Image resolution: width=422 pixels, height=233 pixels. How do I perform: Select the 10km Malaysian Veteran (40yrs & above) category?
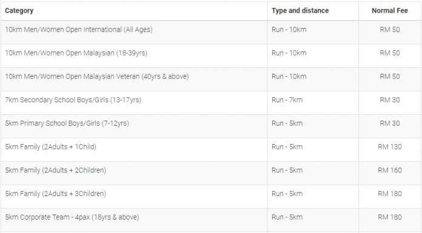click(97, 76)
